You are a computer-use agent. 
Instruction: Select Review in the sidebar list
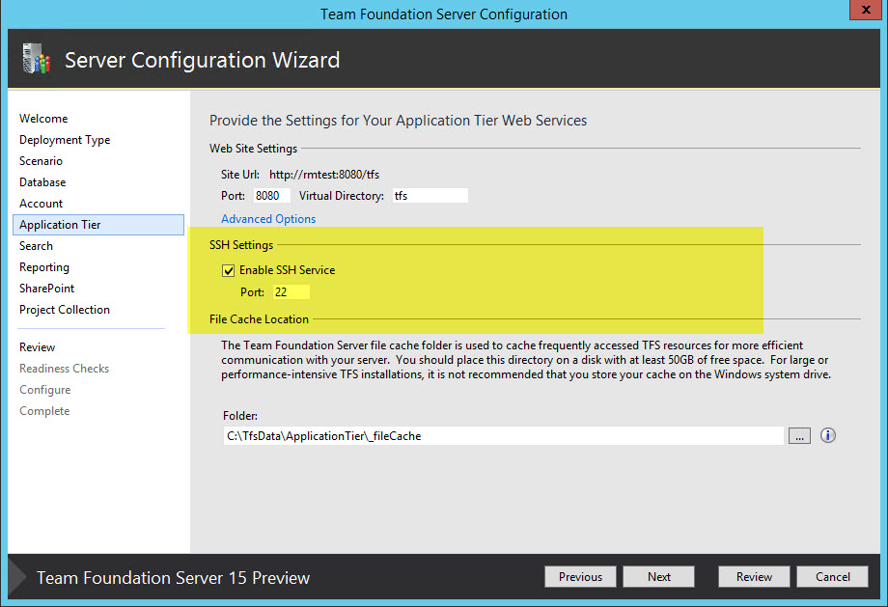(x=37, y=347)
